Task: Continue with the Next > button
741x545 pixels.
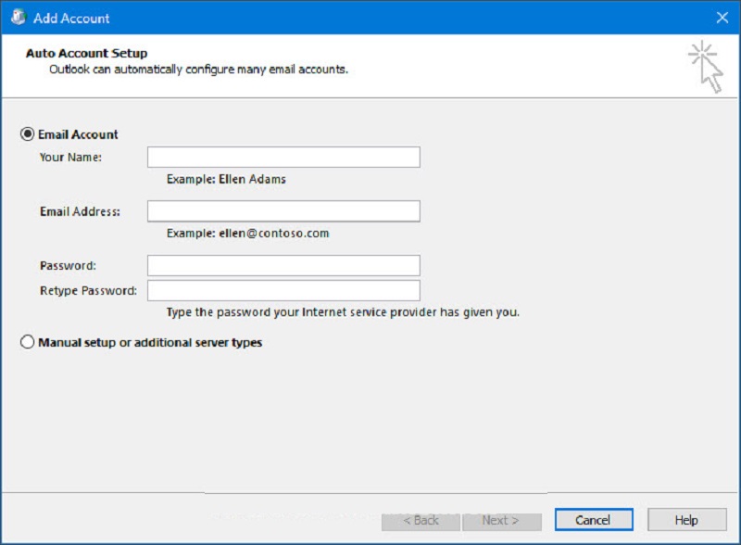Action: [x=502, y=520]
